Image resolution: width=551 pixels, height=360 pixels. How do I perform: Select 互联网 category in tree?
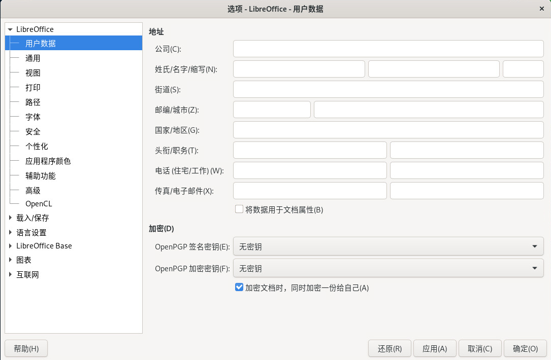tap(27, 274)
